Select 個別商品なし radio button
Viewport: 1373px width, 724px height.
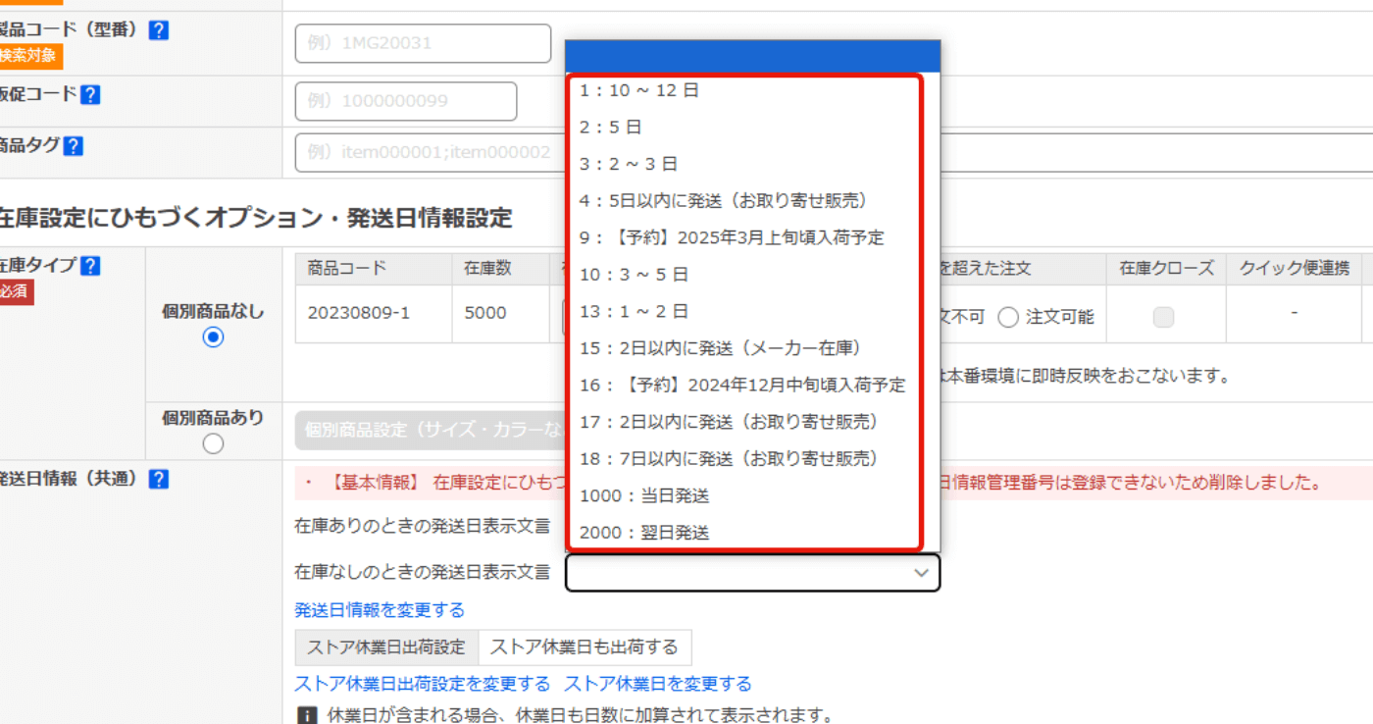[x=213, y=337]
